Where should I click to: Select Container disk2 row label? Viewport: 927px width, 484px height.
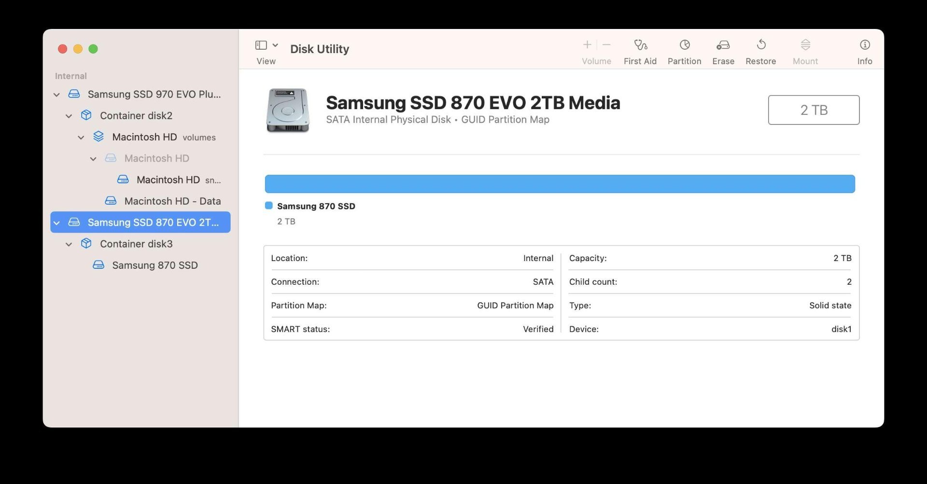(x=136, y=115)
